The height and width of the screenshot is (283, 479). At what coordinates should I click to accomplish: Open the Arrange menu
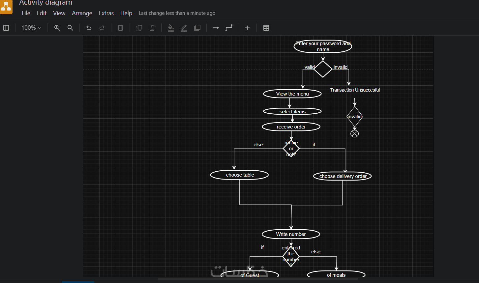pyautogui.click(x=82, y=13)
